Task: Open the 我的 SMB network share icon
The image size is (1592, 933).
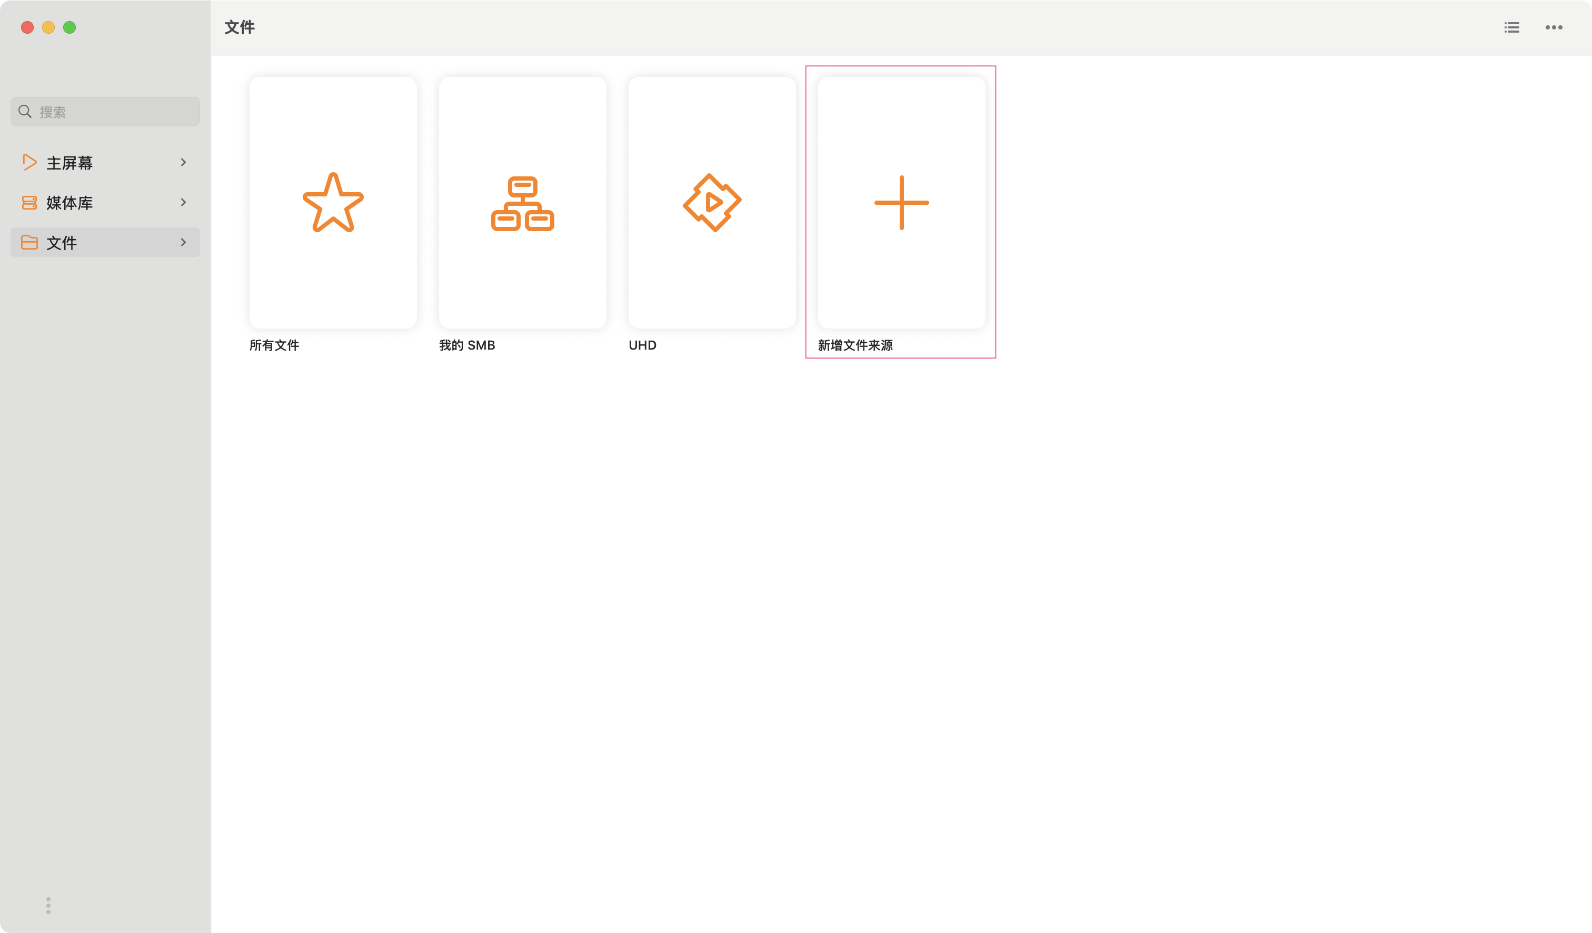Action: [x=522, y=203]
